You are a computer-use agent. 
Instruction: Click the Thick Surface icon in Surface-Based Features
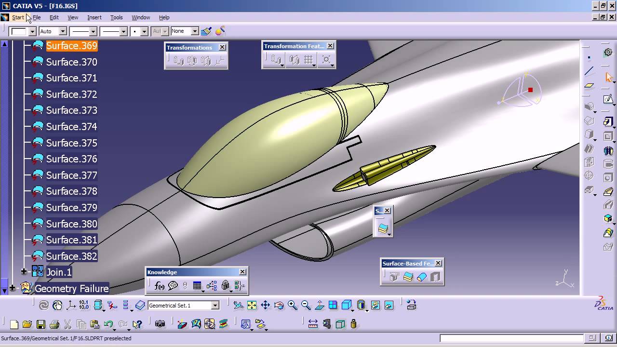tap(408, 277)
